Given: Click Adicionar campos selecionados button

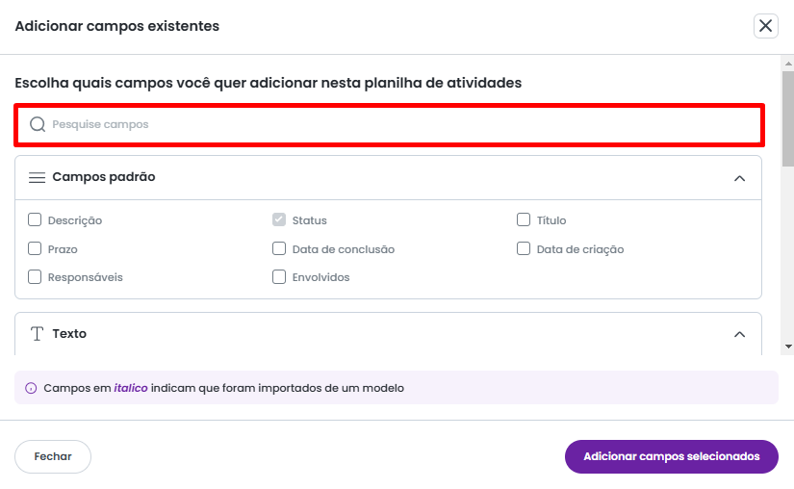Looking at the screenshot, I should (671, 457).
